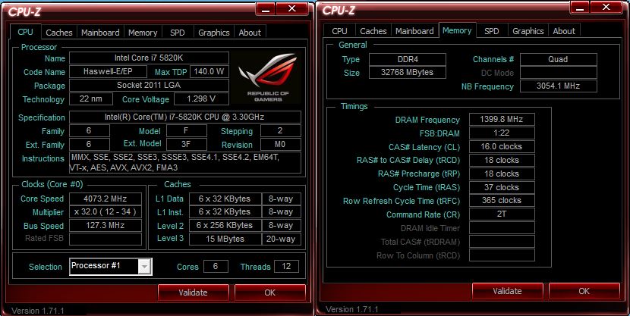
Task: Minimize the left CPU-Z window
Action: pyautogui.click(x=265, y=9)
